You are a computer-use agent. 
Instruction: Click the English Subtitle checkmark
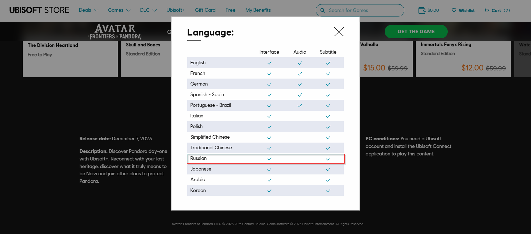click(x=328, y=63)
